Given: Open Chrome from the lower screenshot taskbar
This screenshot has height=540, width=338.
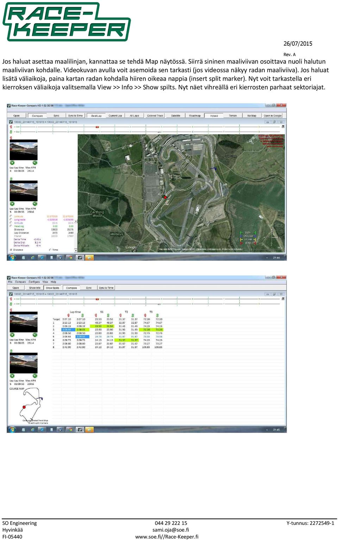Looking at the screenshot, I should coord(70,430).
